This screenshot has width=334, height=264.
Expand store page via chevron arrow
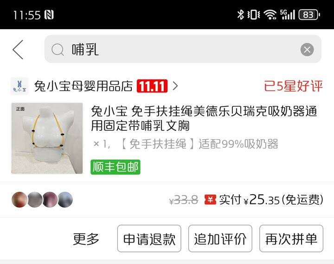click(175, 86)
